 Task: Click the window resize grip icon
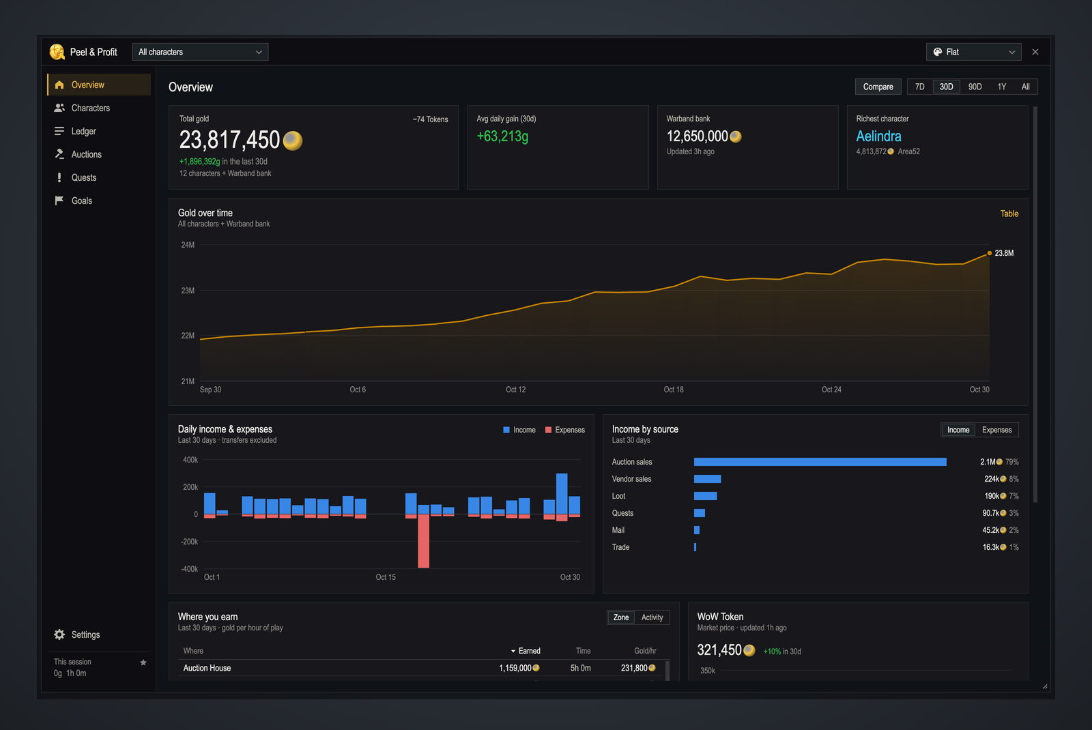[1045, 686]
